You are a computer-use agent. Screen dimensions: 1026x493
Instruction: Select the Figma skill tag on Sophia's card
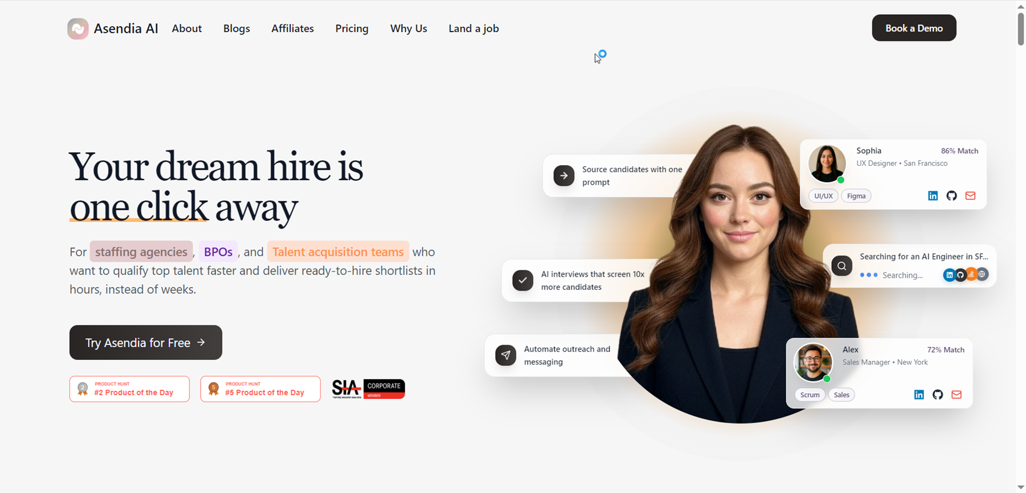click(856, 196)
